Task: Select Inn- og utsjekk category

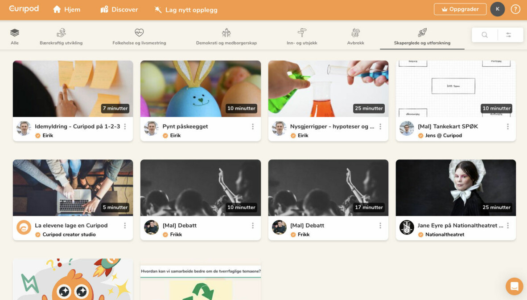Action: click(302, 36)
